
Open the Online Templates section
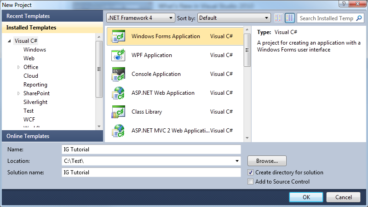click(52, 136)
